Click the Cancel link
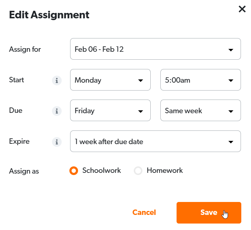251x230 pixels. 144,212
